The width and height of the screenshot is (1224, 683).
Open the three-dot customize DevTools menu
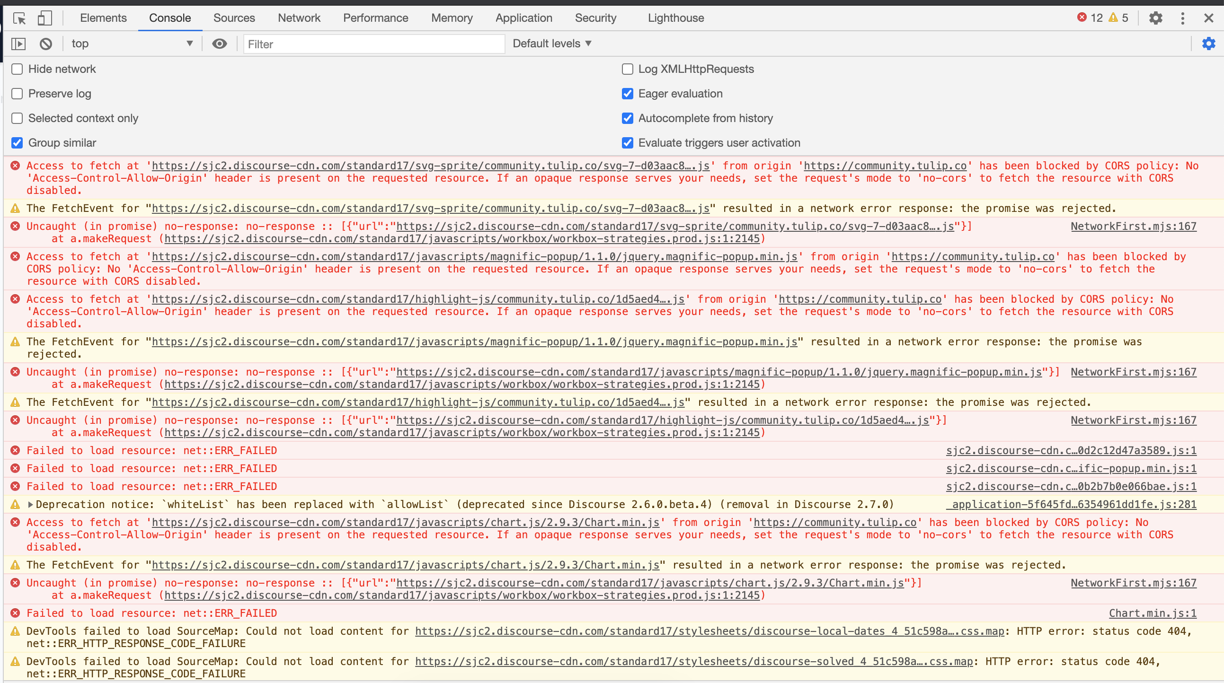[1183, 18]
